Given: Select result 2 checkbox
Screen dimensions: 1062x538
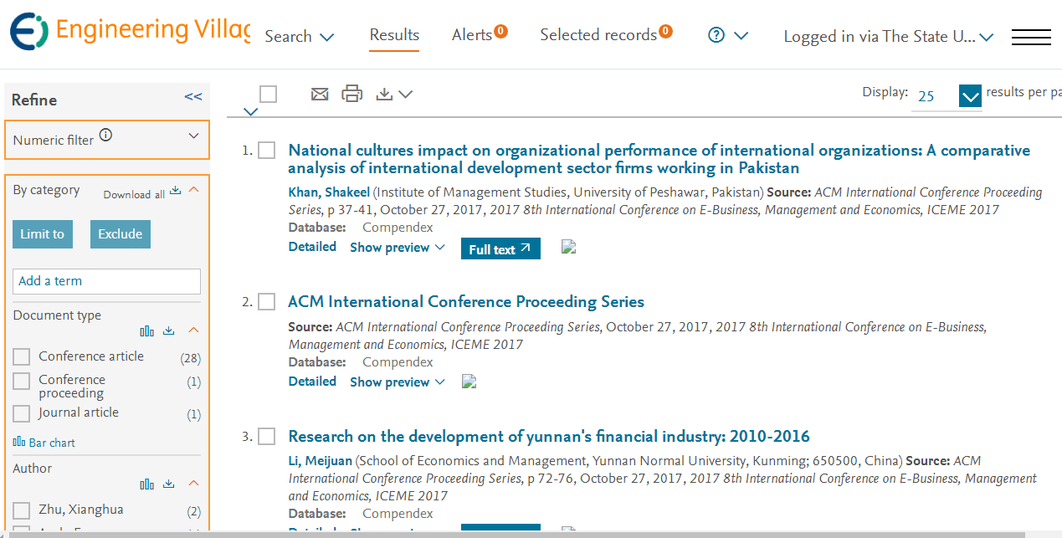Looking at the screenshot, I should tap(267, 302).
